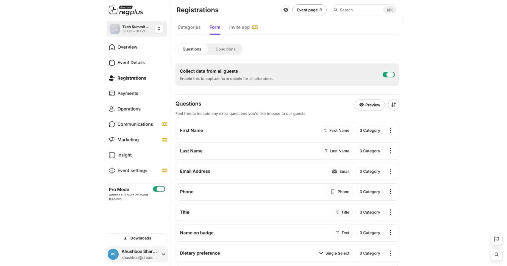The height and width of the screenshot is (266, 507).
Task: Click 3 Category tag on Dietary preference
Action: coord(370,253)
